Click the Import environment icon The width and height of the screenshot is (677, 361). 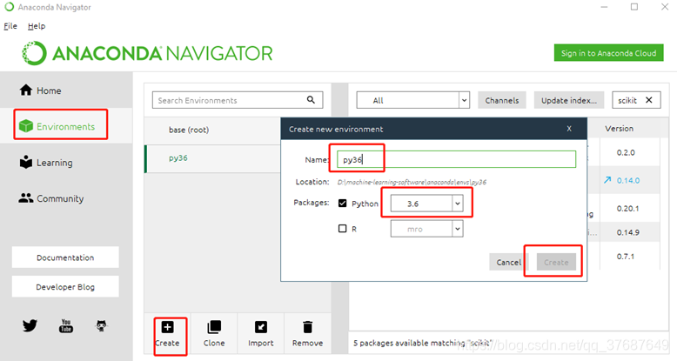click(x=261, y=327)
